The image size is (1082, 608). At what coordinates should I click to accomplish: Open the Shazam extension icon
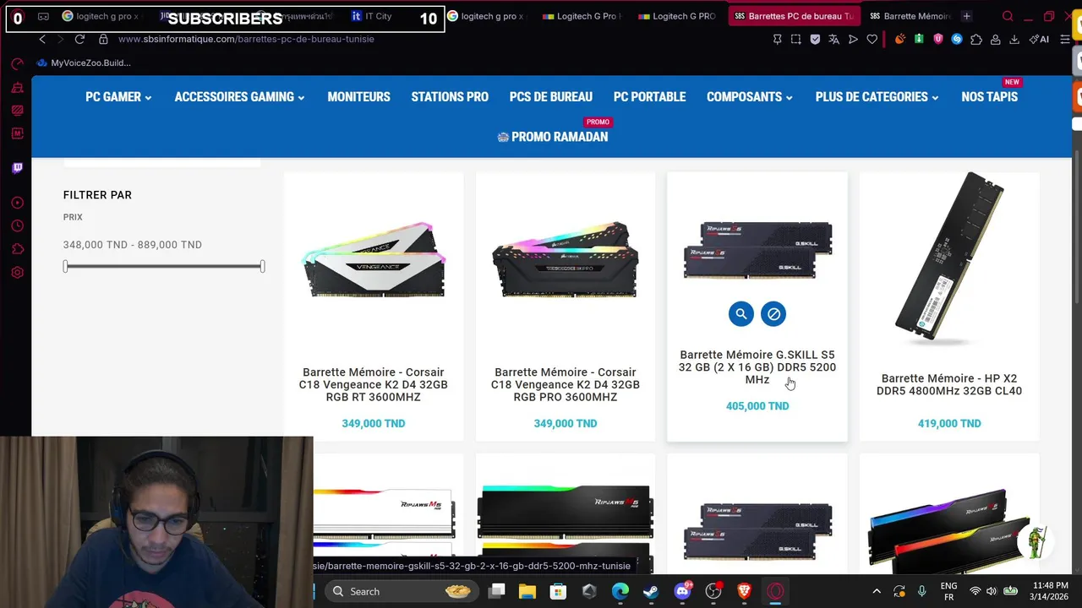pyautogui.click(x=957, y=39)
